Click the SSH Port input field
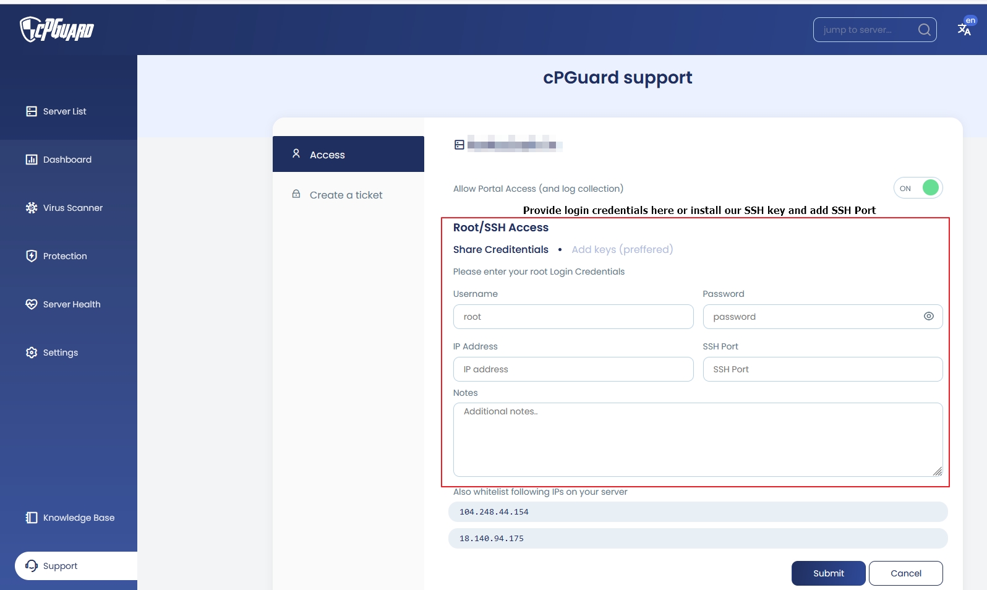This screenshot has height=590, width=987. [823, 369]
